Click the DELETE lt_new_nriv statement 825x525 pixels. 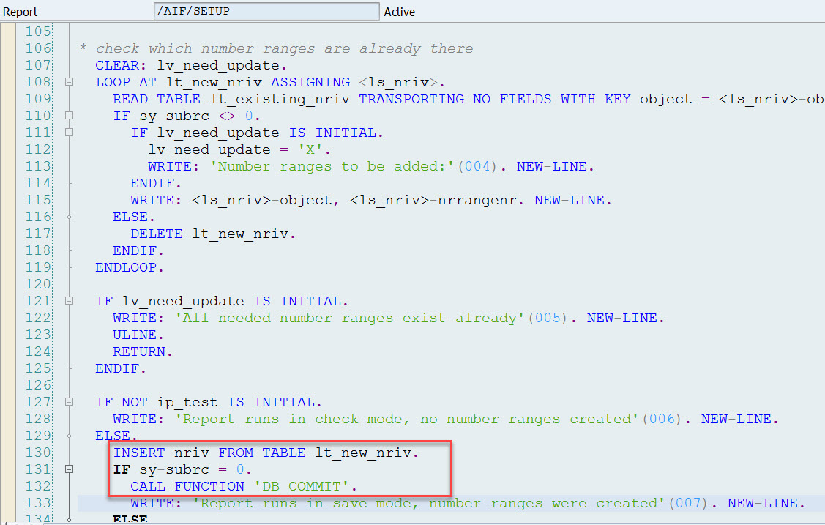click(213, 234)
